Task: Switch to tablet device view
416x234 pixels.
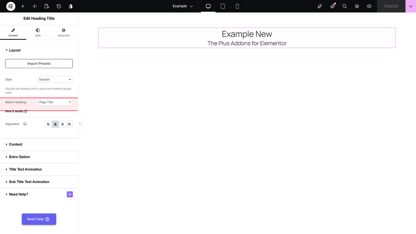Action: (223, 6)
